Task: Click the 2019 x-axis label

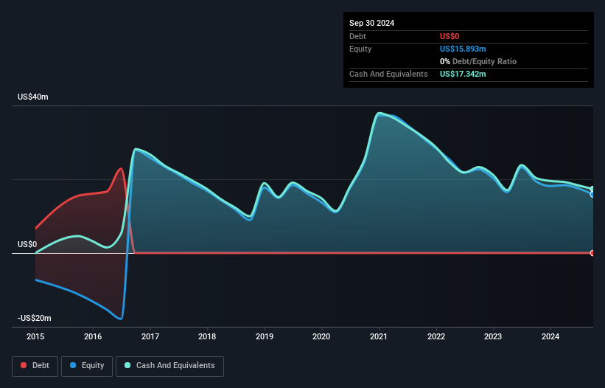Action: click(265, 336)
